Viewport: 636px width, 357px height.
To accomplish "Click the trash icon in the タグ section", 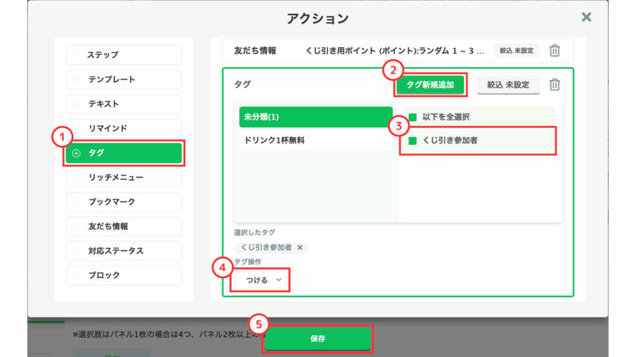I will (x=555, y=85).
